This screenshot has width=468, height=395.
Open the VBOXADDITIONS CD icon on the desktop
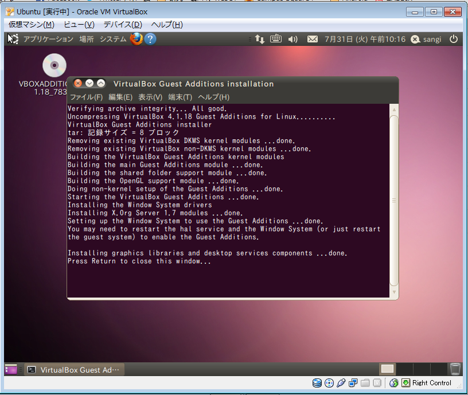point(54,66)
